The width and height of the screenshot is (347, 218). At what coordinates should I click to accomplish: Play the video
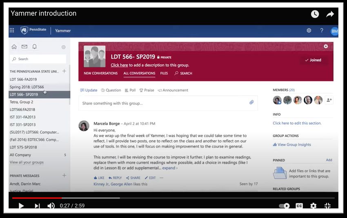(21, 206)
